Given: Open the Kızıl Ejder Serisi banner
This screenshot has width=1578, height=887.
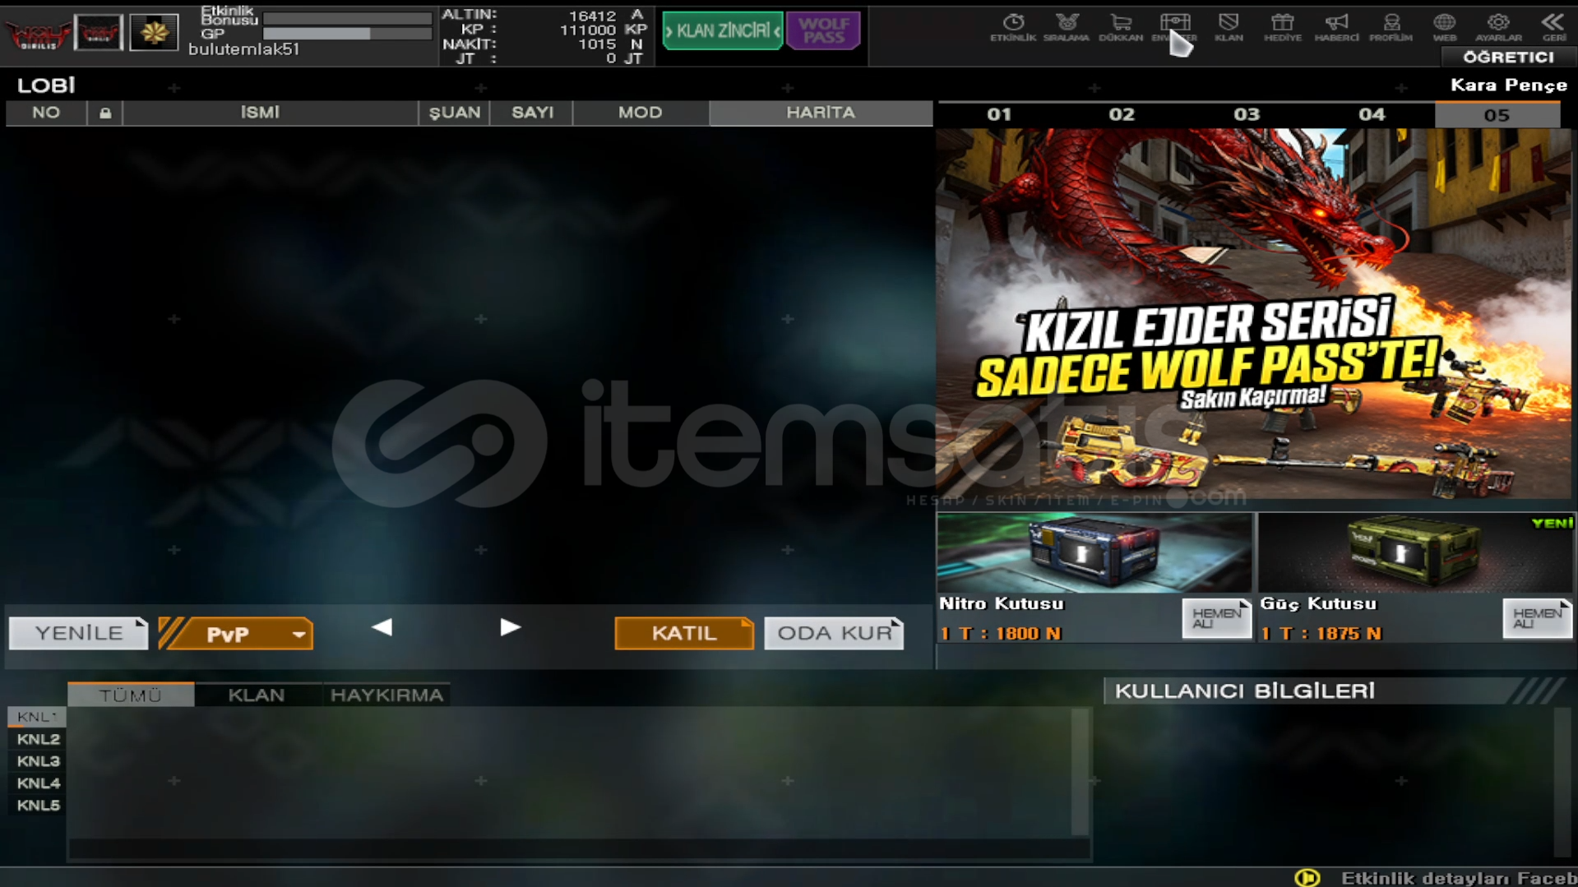Looking at the screenshot, I should [x=1253, y=313].
